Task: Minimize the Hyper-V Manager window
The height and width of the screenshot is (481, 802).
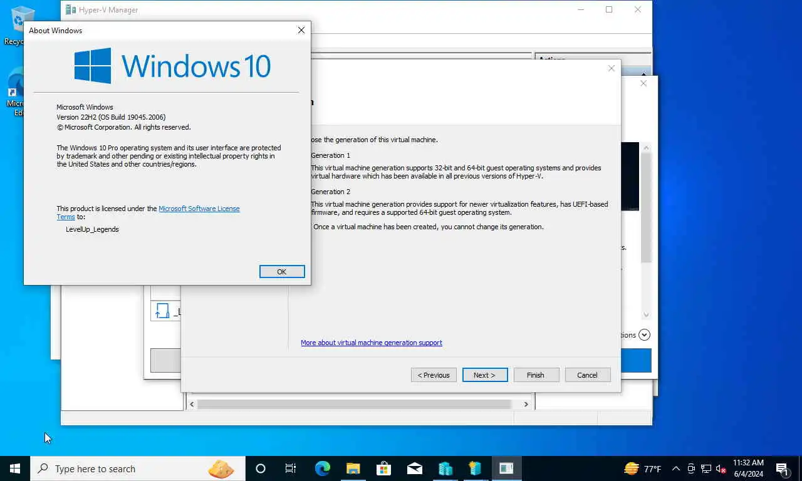Action: coord(580,9)
